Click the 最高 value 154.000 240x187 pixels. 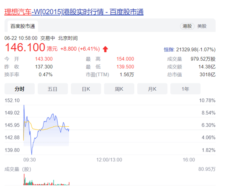pos(125,59)
